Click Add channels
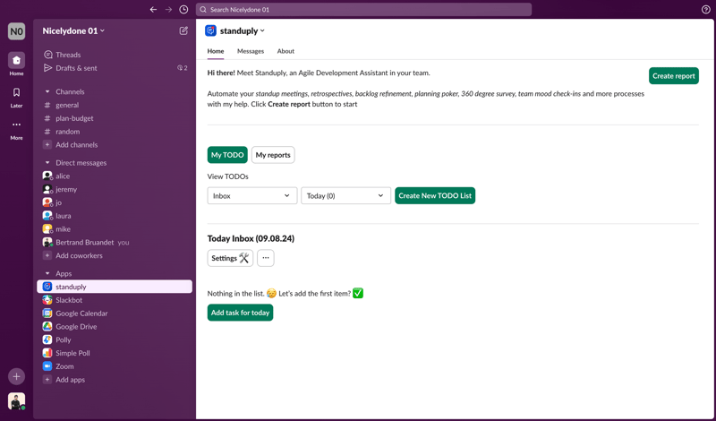This screenshot has width=716, height=421. (x=115, y=144)
